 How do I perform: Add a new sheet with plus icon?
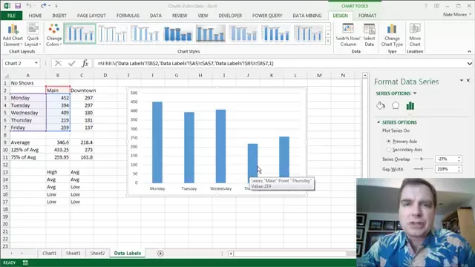[x=160, y=254]
